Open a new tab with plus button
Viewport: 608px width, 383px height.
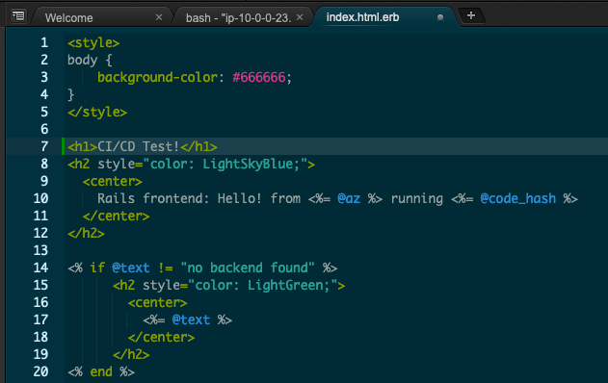tap(471, 15)
